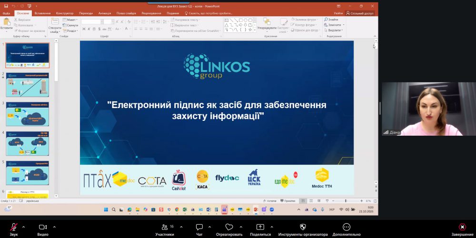Switch to Slide Sorter view icon

coord(311,201)
